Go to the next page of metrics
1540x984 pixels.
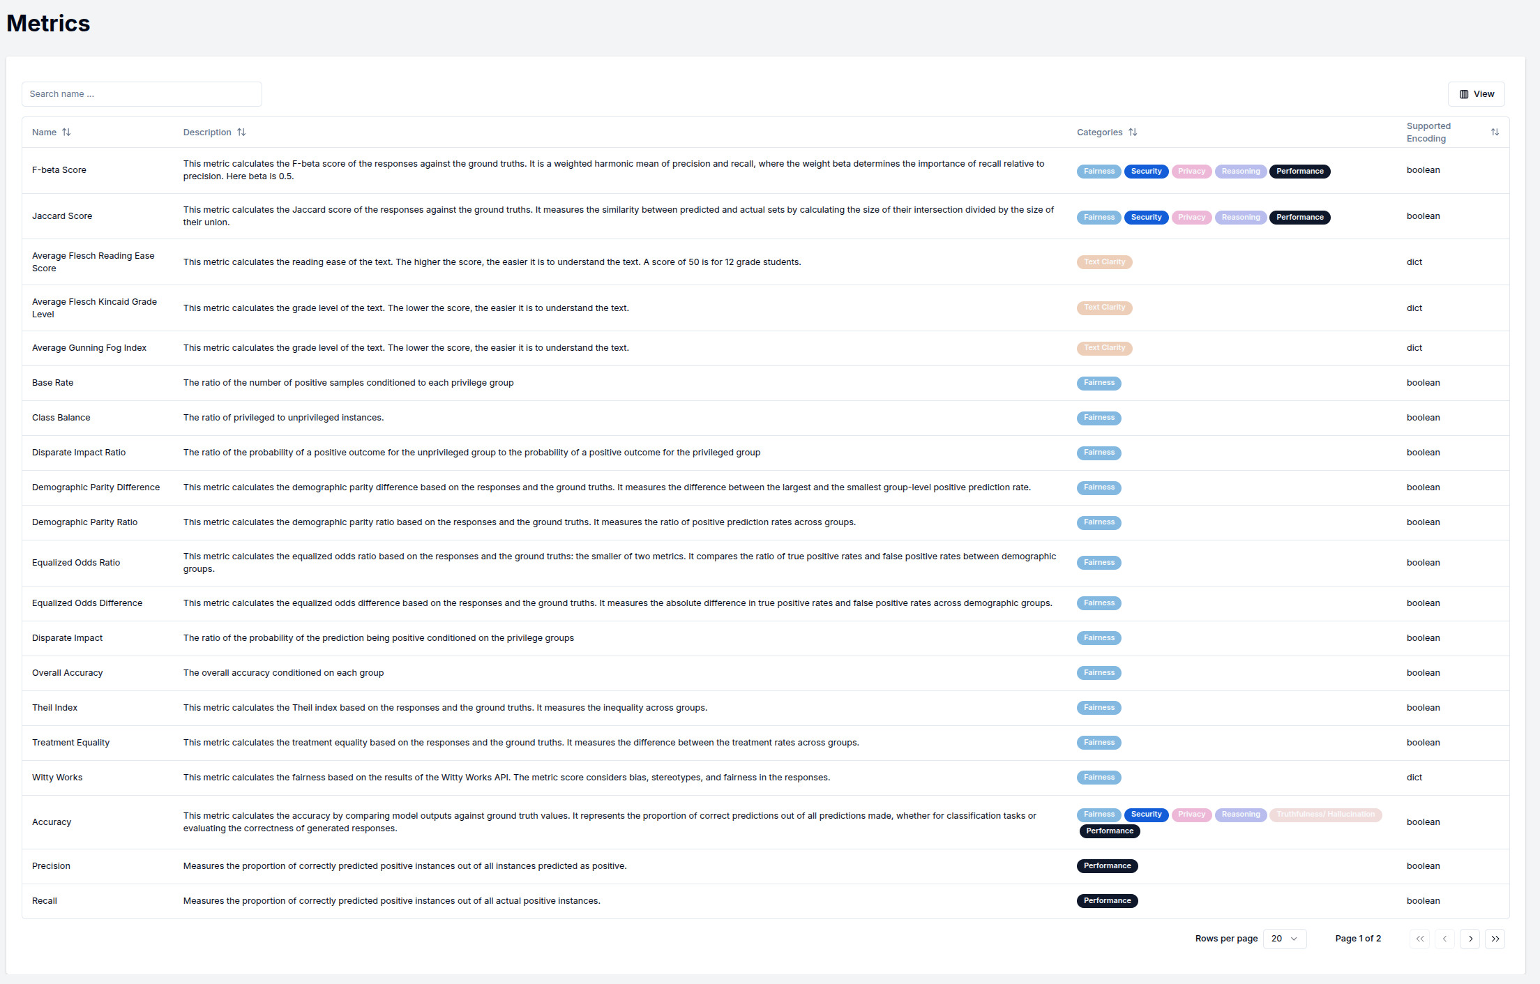[x=1470, y=939]
